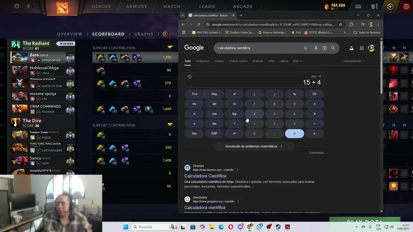Open WhatsApp from the taskbar

(x=259, y=227)
